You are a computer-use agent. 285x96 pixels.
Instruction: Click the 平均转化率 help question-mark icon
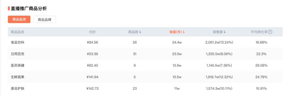coord(270,32)
